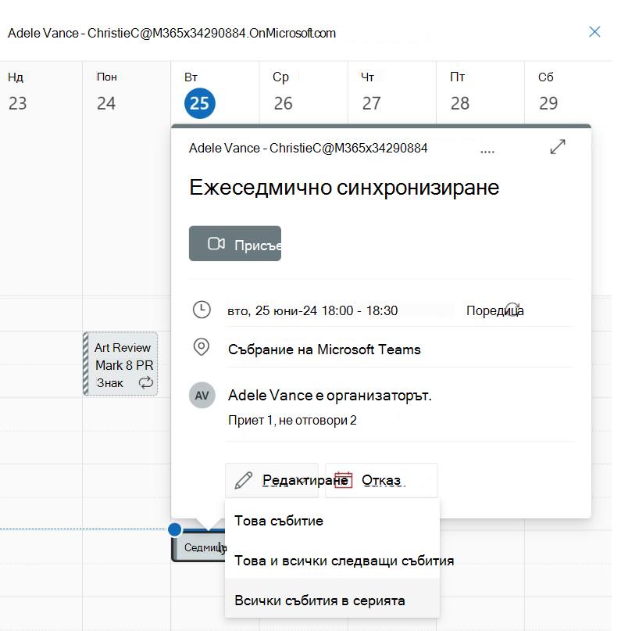Select Това събитие from the menu
This screenshot has width=621, height=631.
point(333,521)
